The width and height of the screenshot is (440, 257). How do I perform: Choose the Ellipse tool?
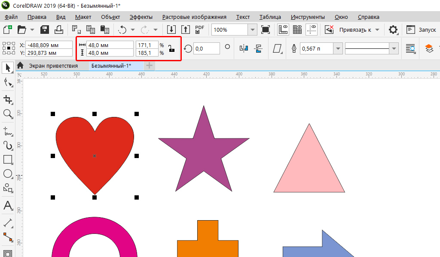(x=8, y=173)
